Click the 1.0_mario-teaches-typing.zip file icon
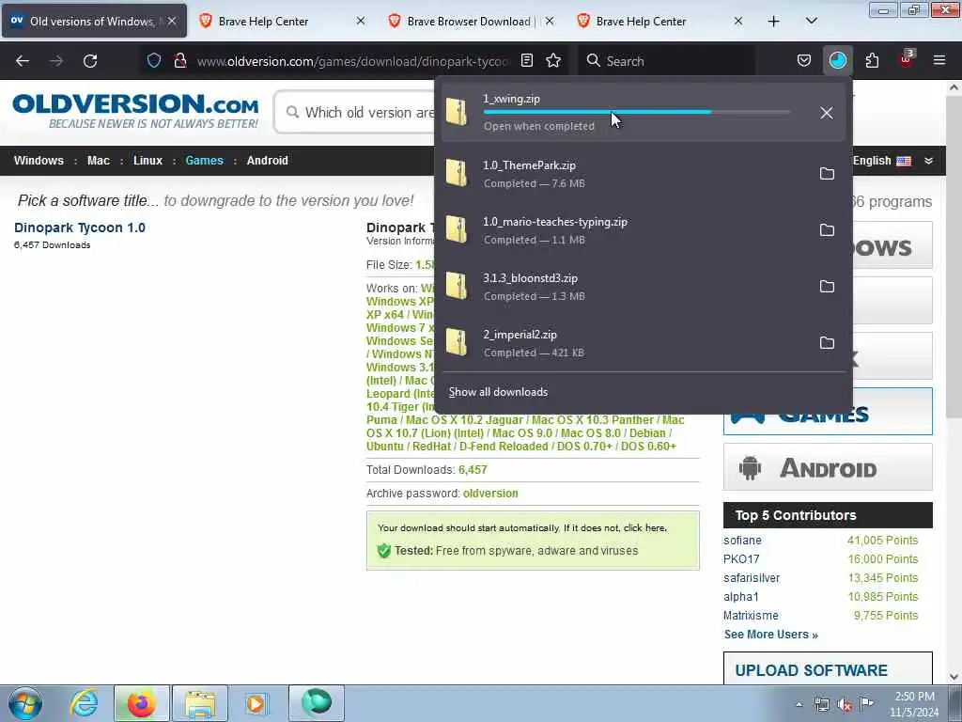The height and width of the screenshot is (722, 962). [457, 229]
